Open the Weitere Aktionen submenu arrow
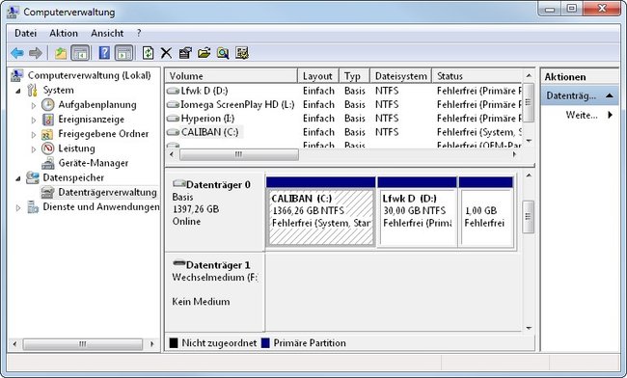This screenshot has width=627, height=378. tap(611, 115)
